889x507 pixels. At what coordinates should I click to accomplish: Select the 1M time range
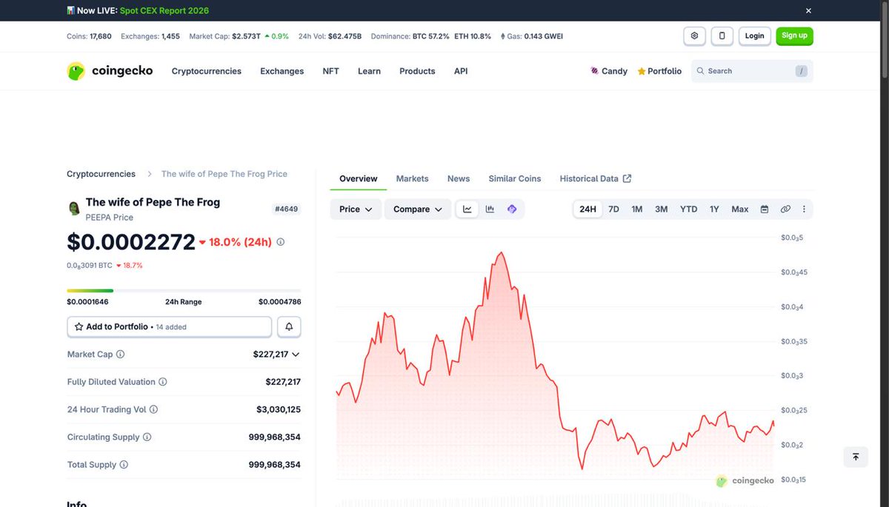(x=636, y=209)
